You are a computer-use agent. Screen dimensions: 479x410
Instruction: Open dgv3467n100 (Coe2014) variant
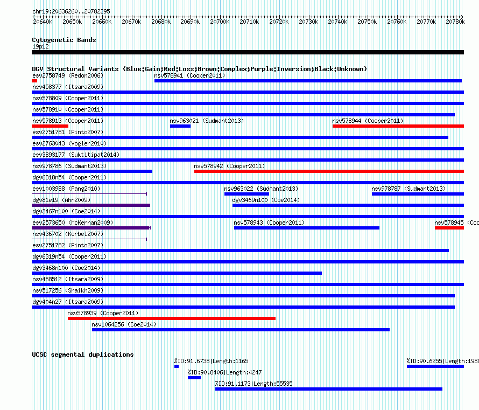coord(248,217)
